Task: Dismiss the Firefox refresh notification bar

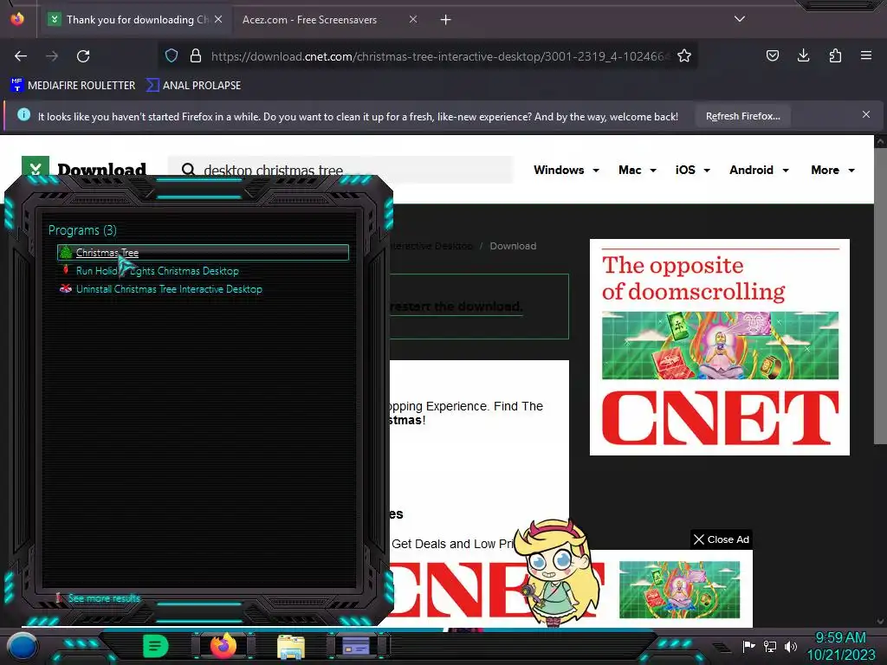Action: pyautogui.click(x=865, y=115)
